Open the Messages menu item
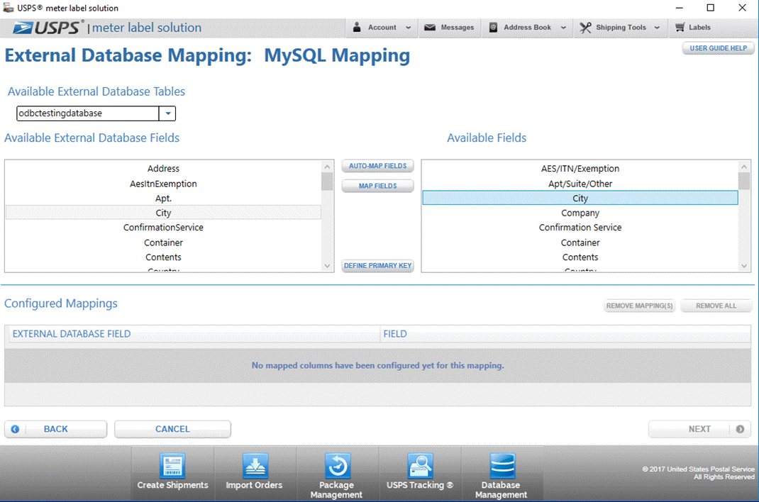 450,28
